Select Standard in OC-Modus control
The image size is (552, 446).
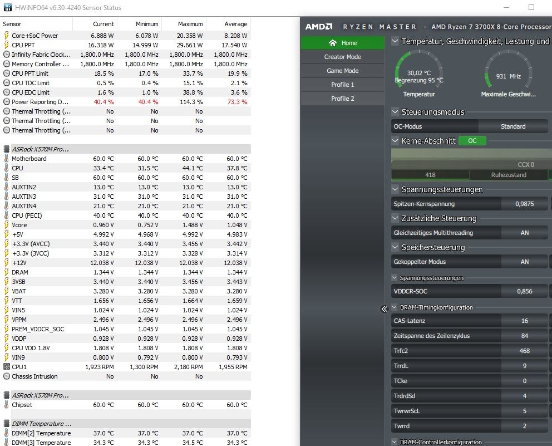(513, 126)
